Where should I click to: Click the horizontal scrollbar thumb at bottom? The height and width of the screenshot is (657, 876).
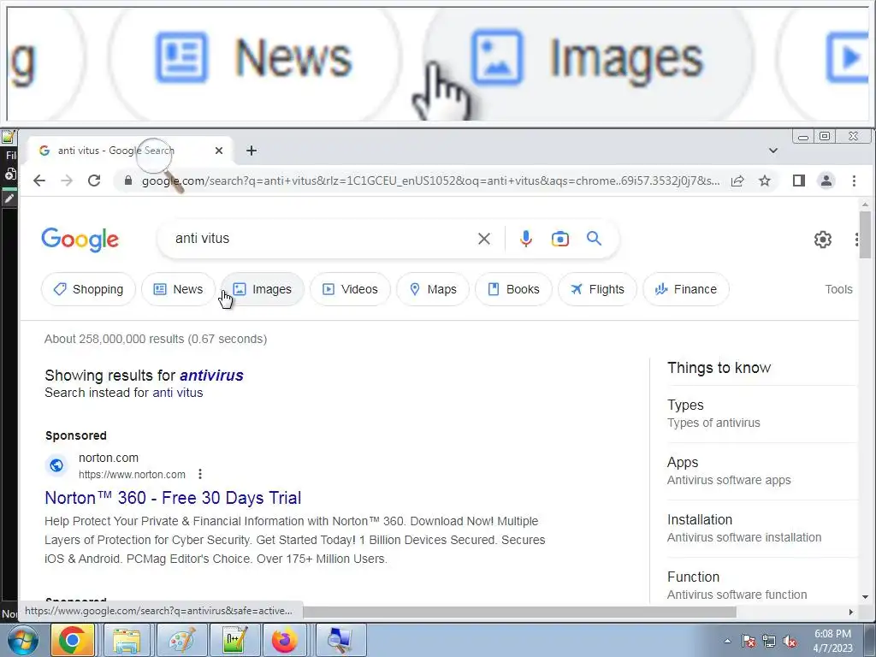pos(519,612)
